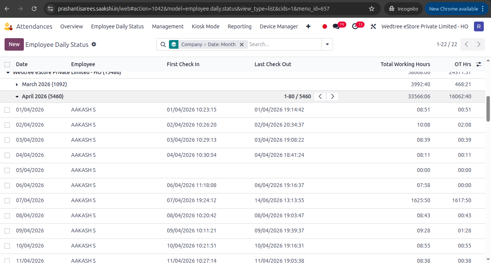
Task: Select the 06/04/2026 row checkbox
Action: tap(7, 186)
